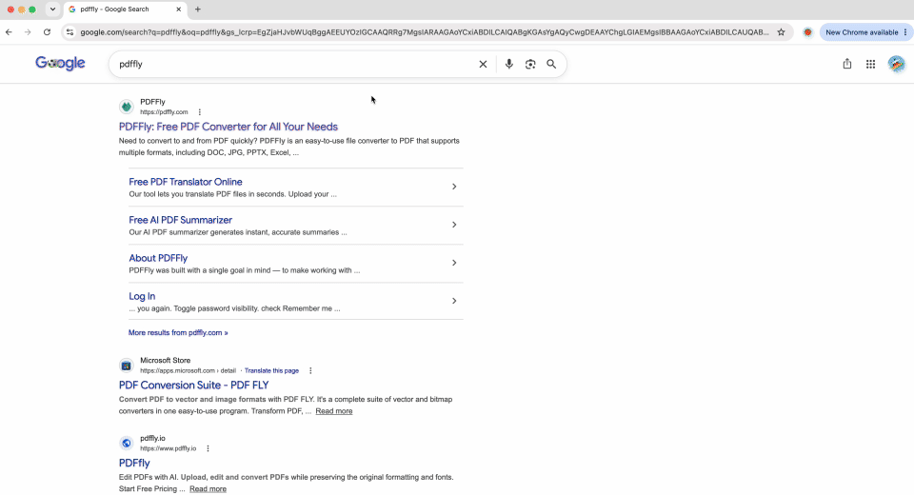Screen dimensions: 914x495
Task: Open the Google account profile avatar
Action: [897, 64]
